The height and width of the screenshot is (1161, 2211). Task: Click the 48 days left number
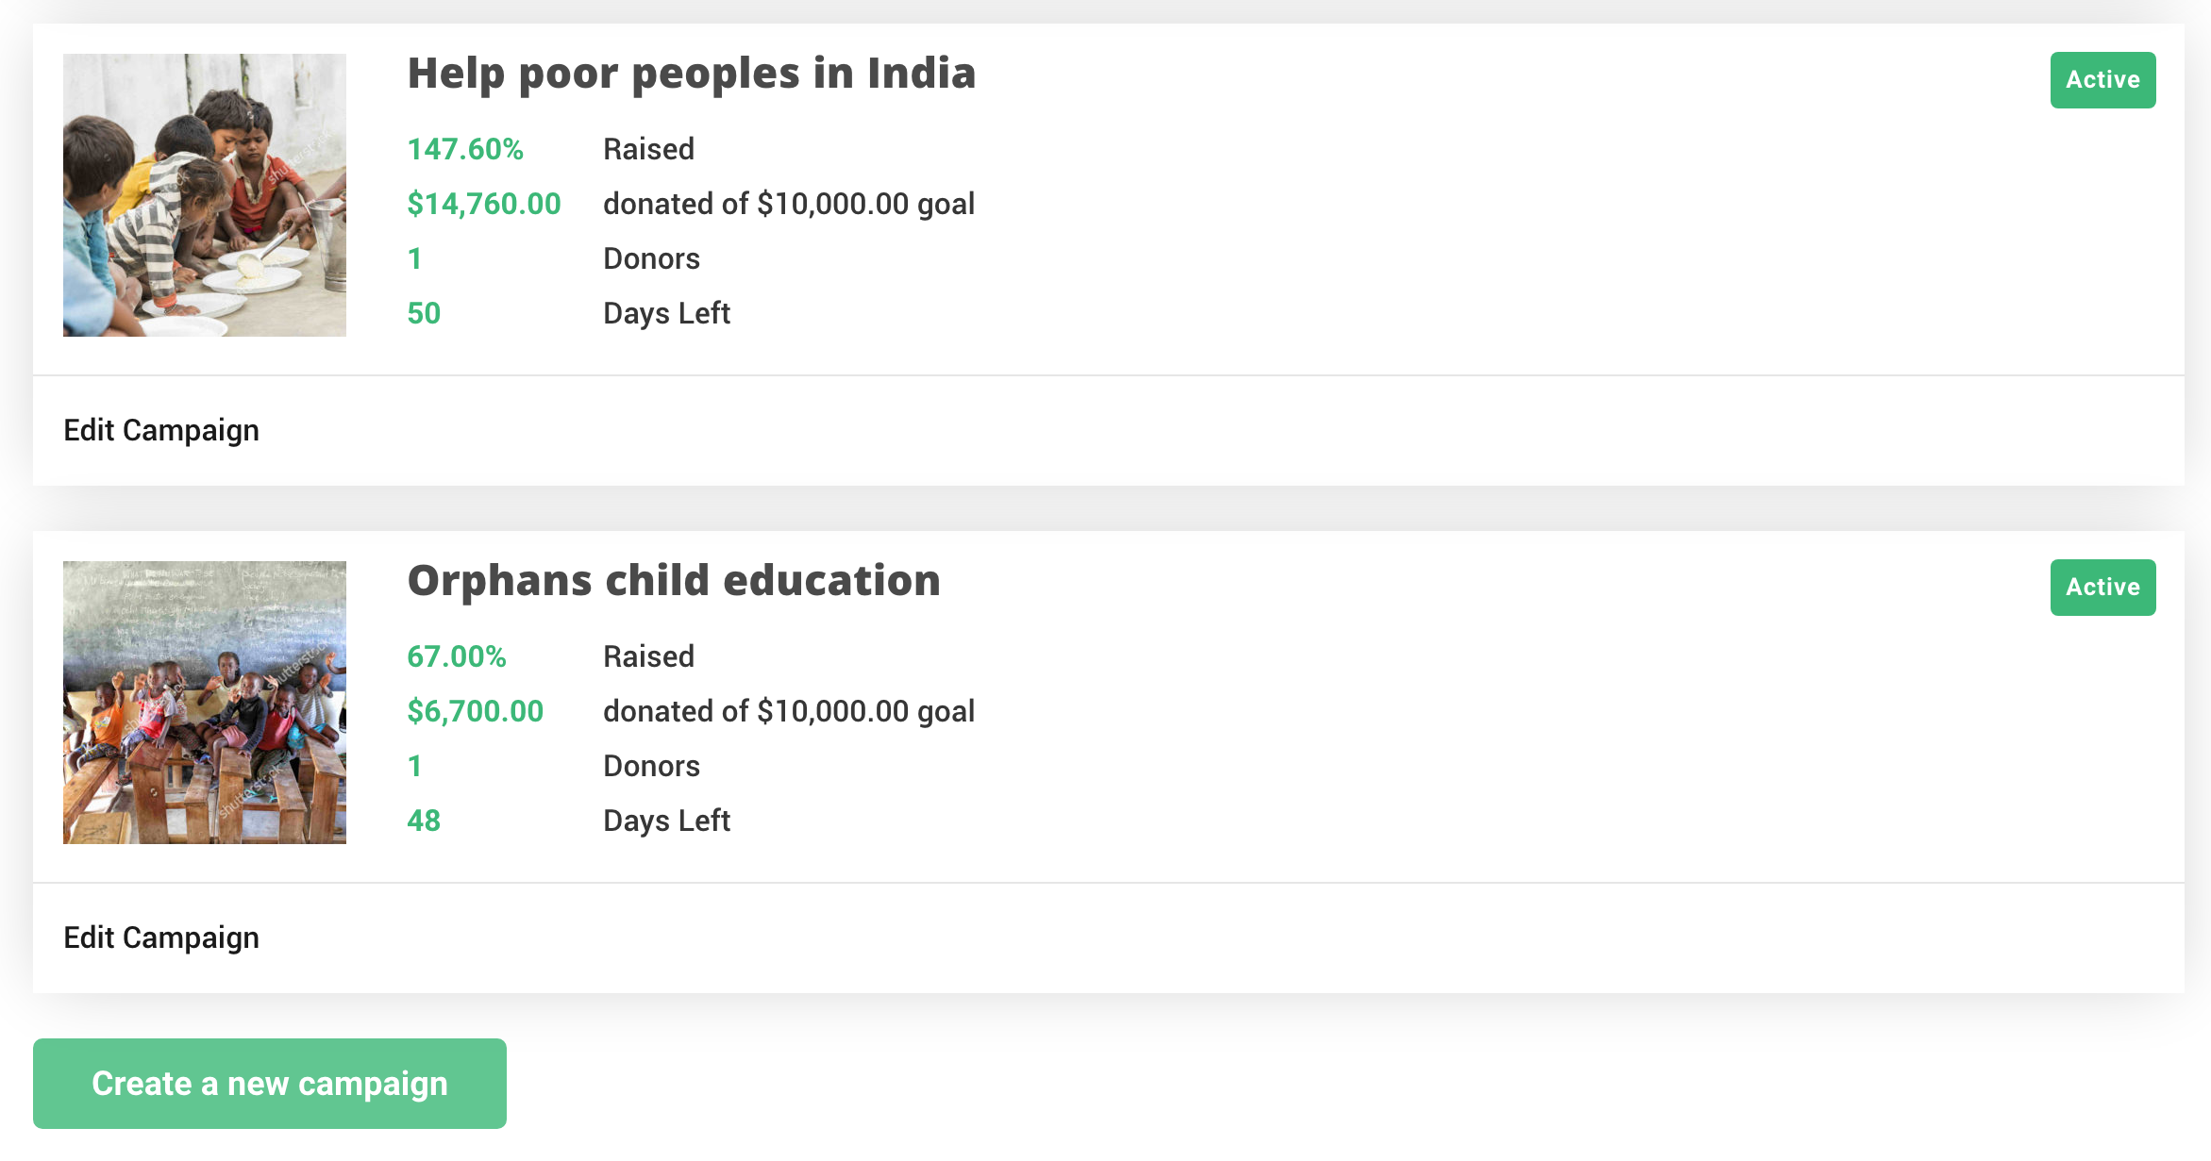pos(424,821)
